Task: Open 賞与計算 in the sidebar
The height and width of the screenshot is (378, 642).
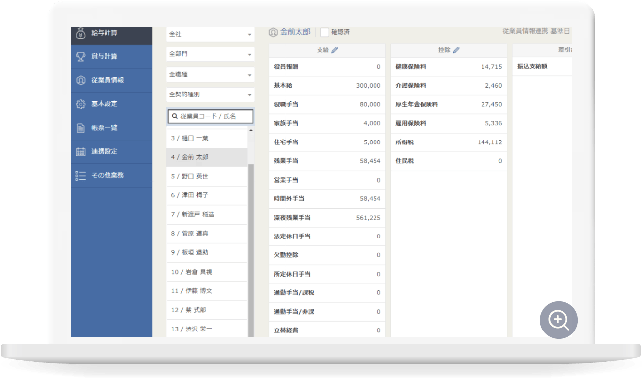Action: (x=111, y=56)
